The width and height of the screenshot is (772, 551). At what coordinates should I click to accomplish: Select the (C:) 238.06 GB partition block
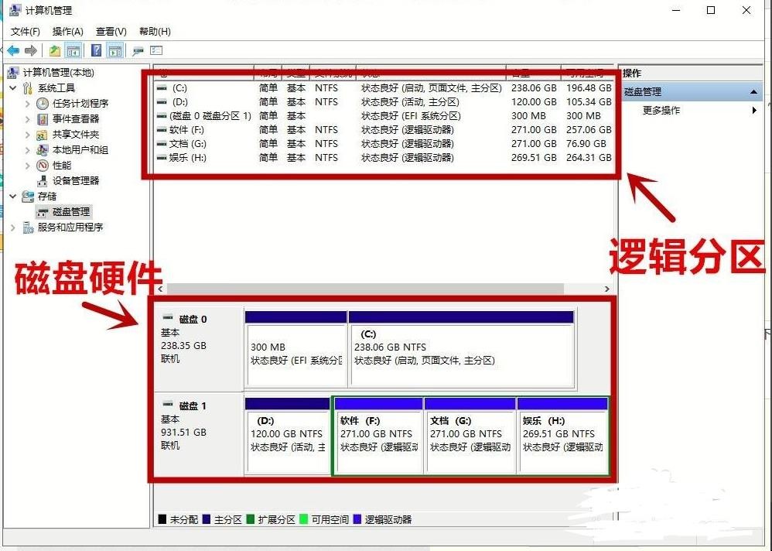[x=461, y=349]
